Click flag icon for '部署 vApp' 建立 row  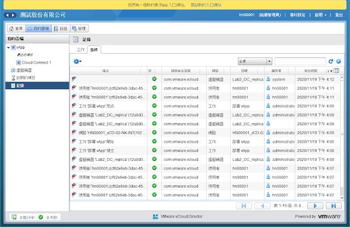tap(74, 150)
